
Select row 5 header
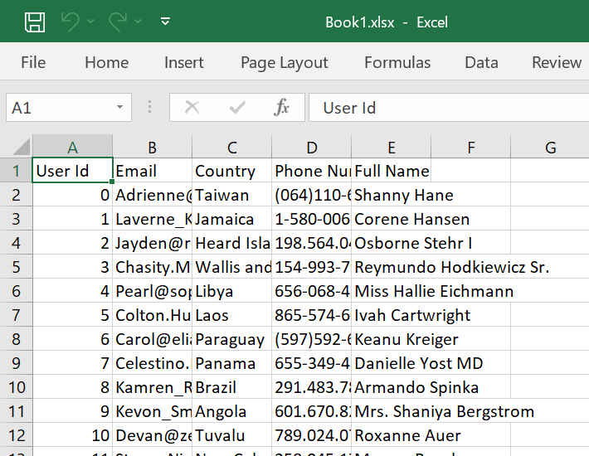17,268
